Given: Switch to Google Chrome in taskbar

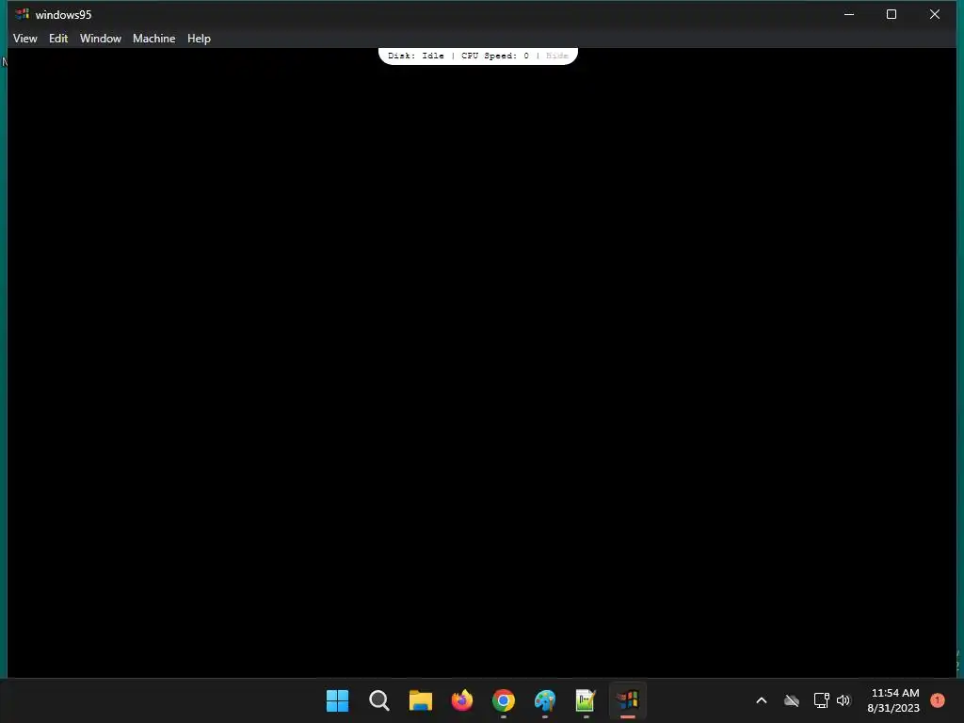Looking at the screenshot, I should (504, 700).
